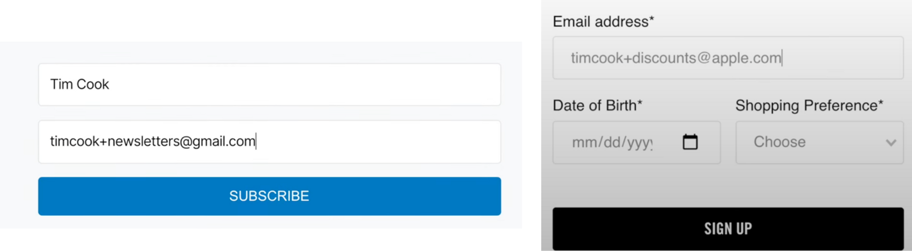
Task: Place cursor in the words Tim Cook
Action: (x=80, y=84)
